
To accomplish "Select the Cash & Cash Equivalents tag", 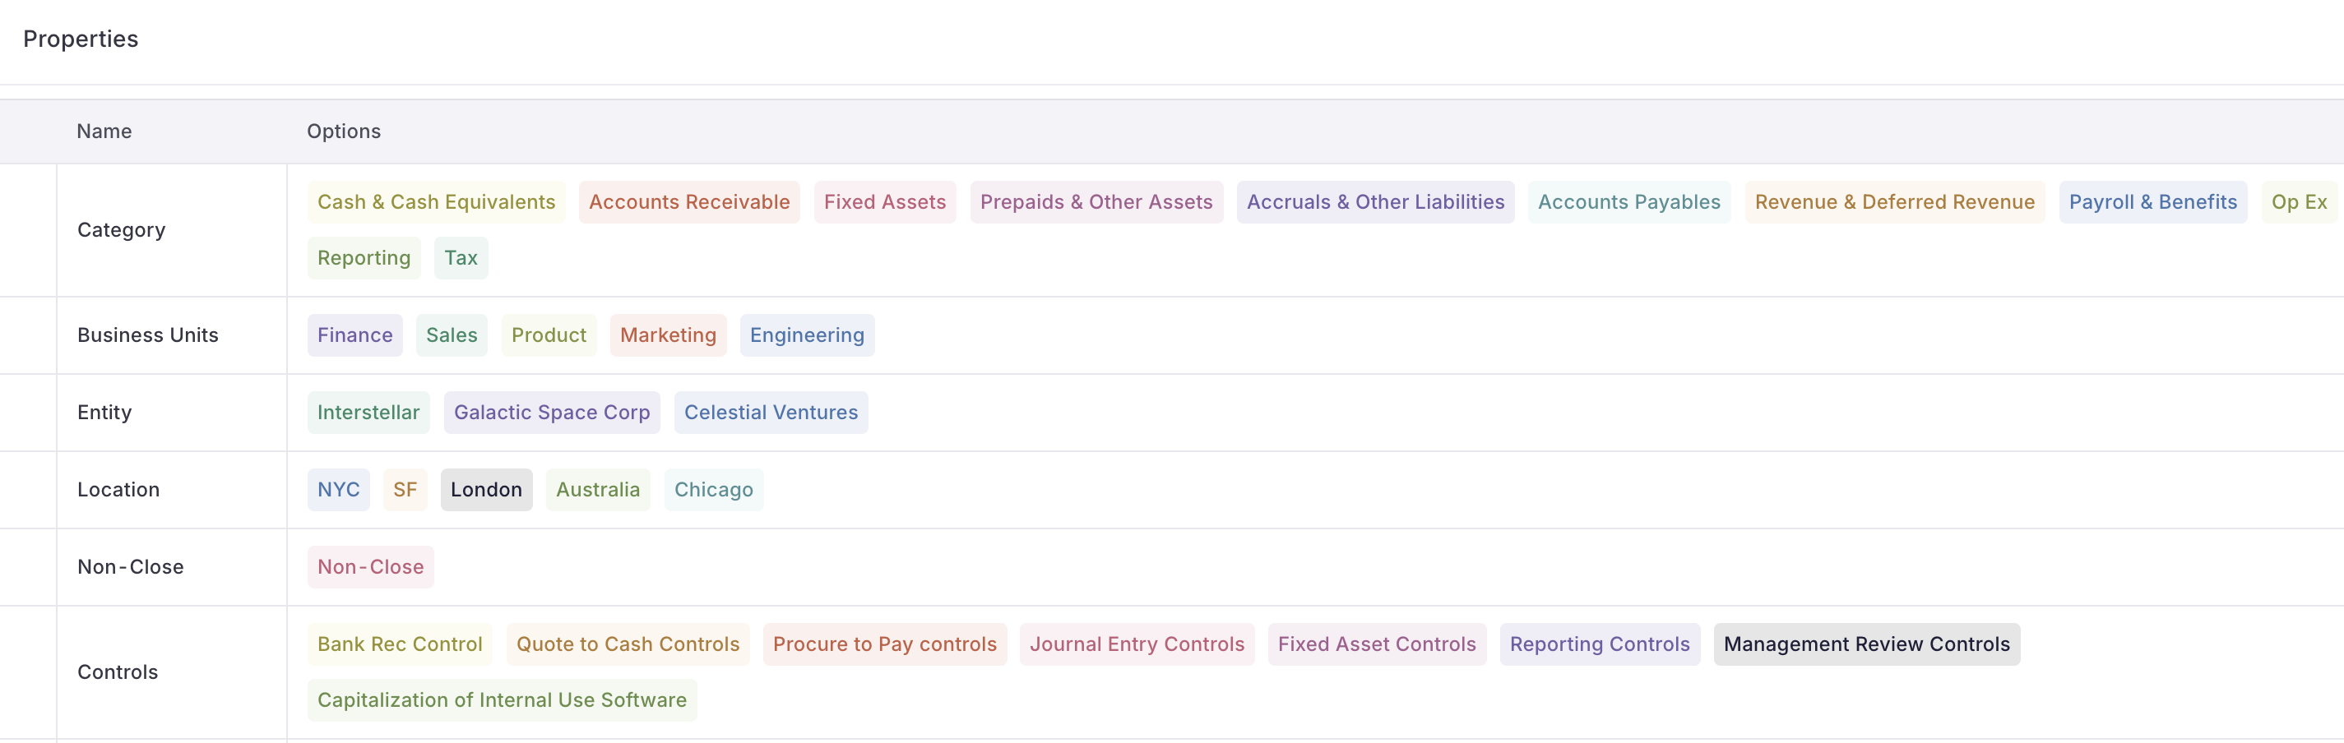I will coord(436,202).
